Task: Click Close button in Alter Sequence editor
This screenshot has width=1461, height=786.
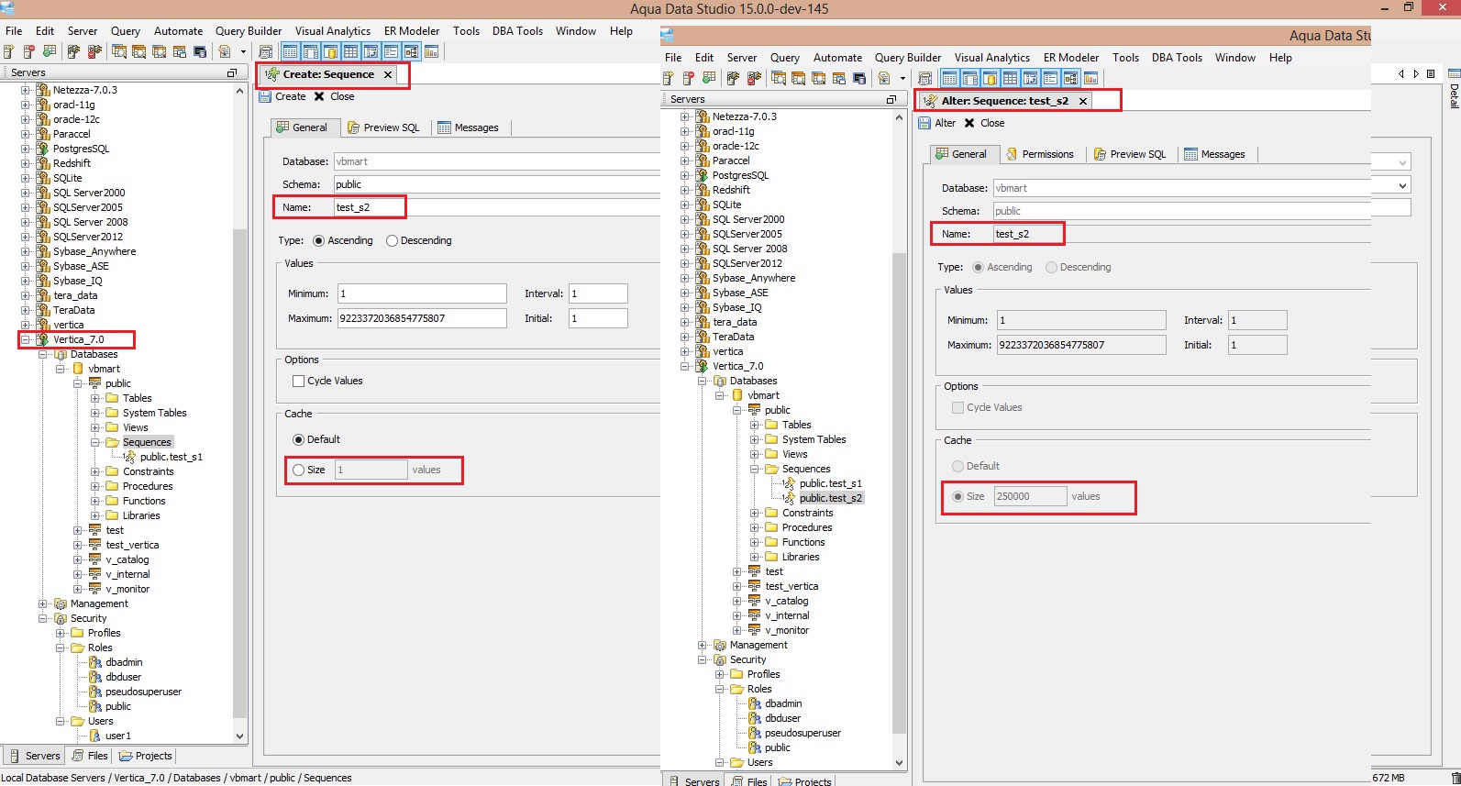Action: (984, 123)
